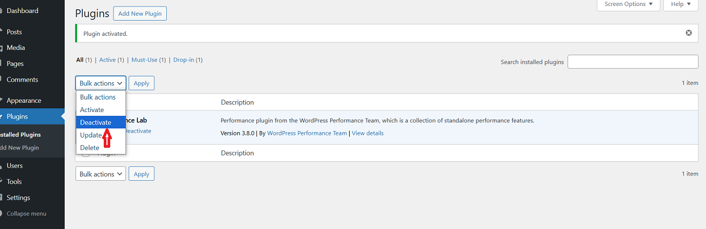
Task: Choose Deactivate from the bulk actions list
Action: point(100,122)
